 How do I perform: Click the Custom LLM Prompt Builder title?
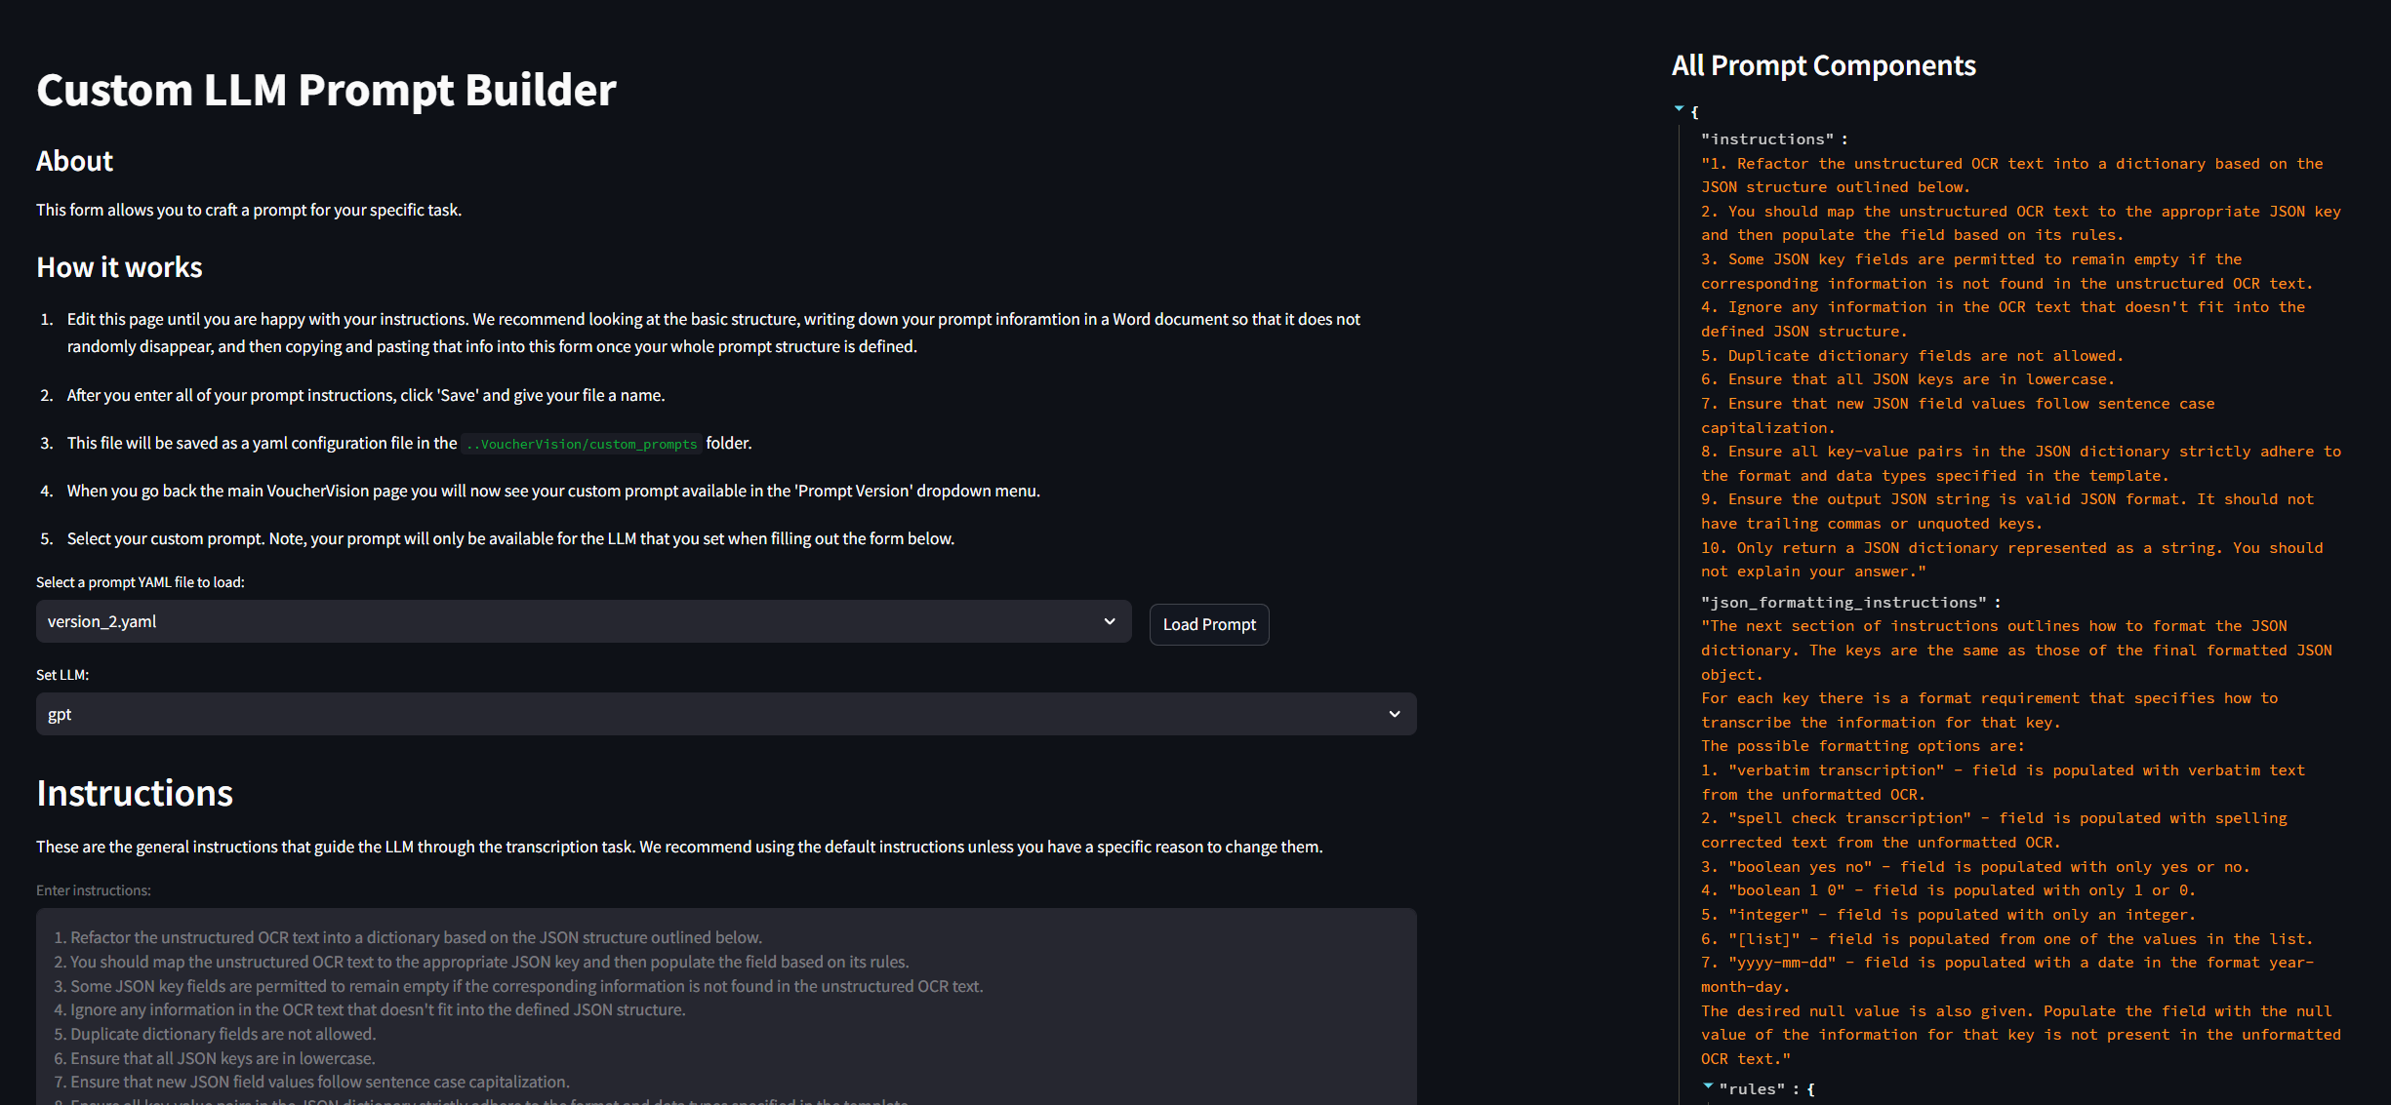click(326, 90)
